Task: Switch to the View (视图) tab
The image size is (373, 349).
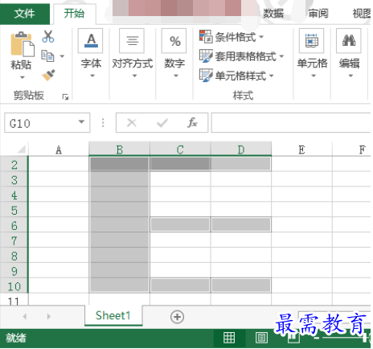Action: (362, 14)
